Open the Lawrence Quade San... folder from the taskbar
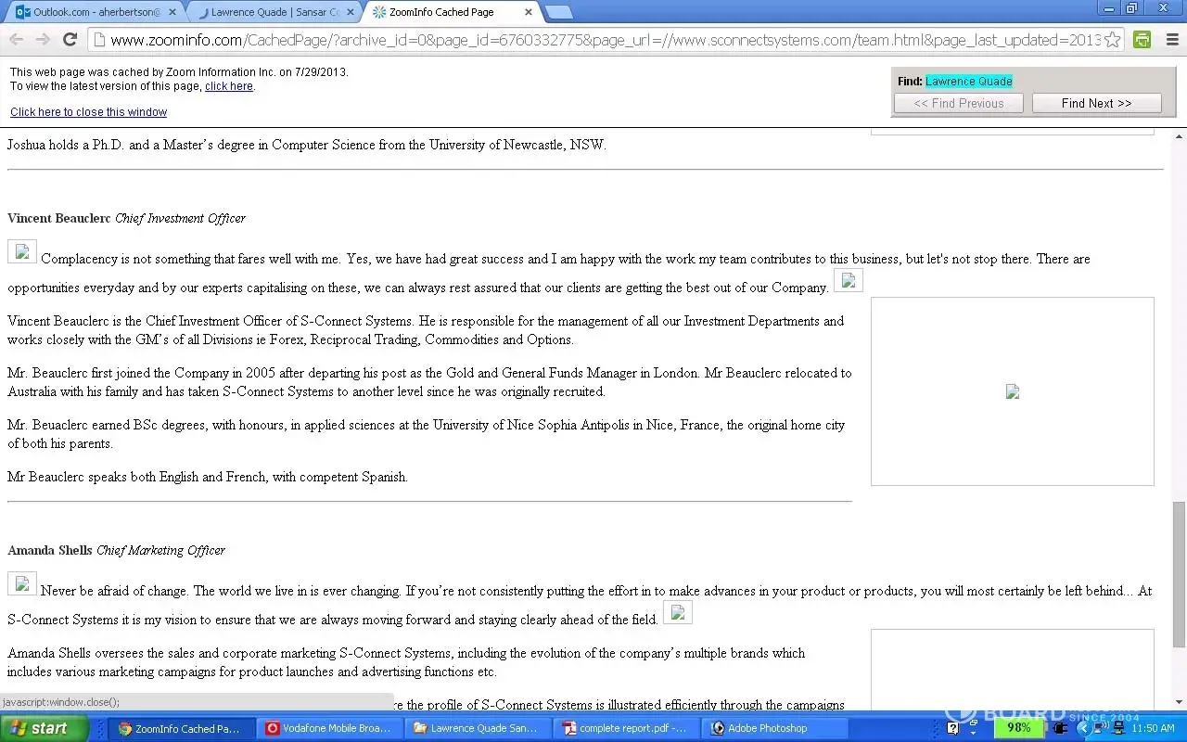 pyautogui.click(x=479, y=728)
